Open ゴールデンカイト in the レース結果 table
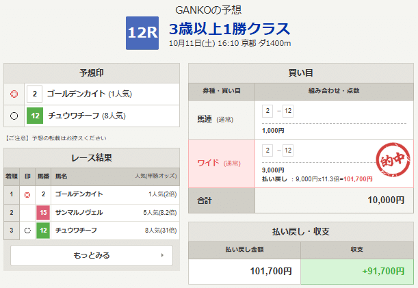This screenshot has height=288, width=418. click(x=80, y=195)
